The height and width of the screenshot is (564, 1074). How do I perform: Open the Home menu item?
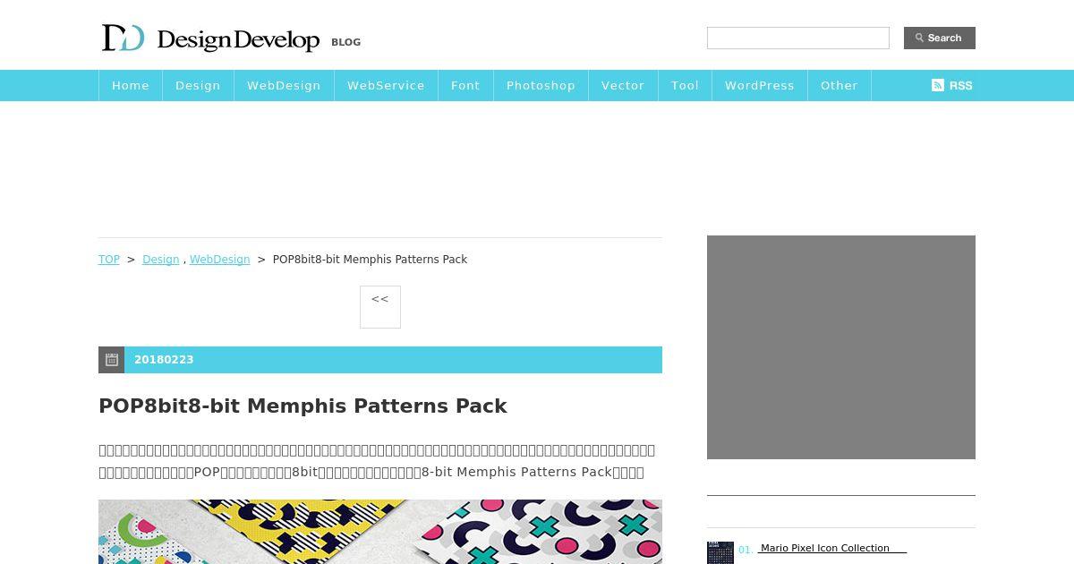click(131, 85)
